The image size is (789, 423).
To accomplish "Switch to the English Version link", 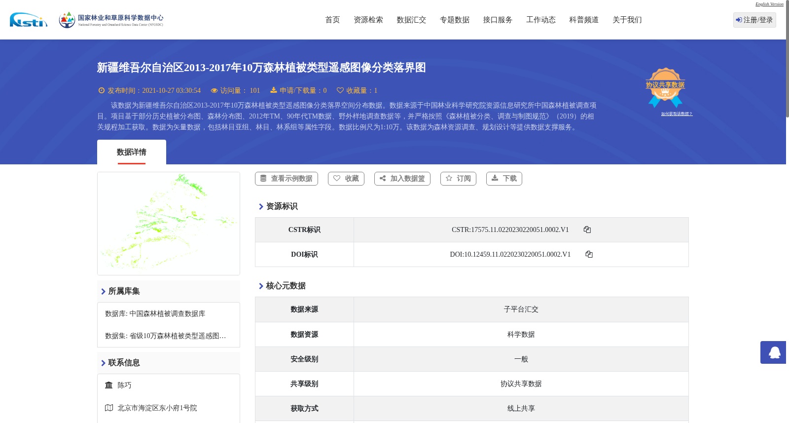I will (x=769, y=4).
